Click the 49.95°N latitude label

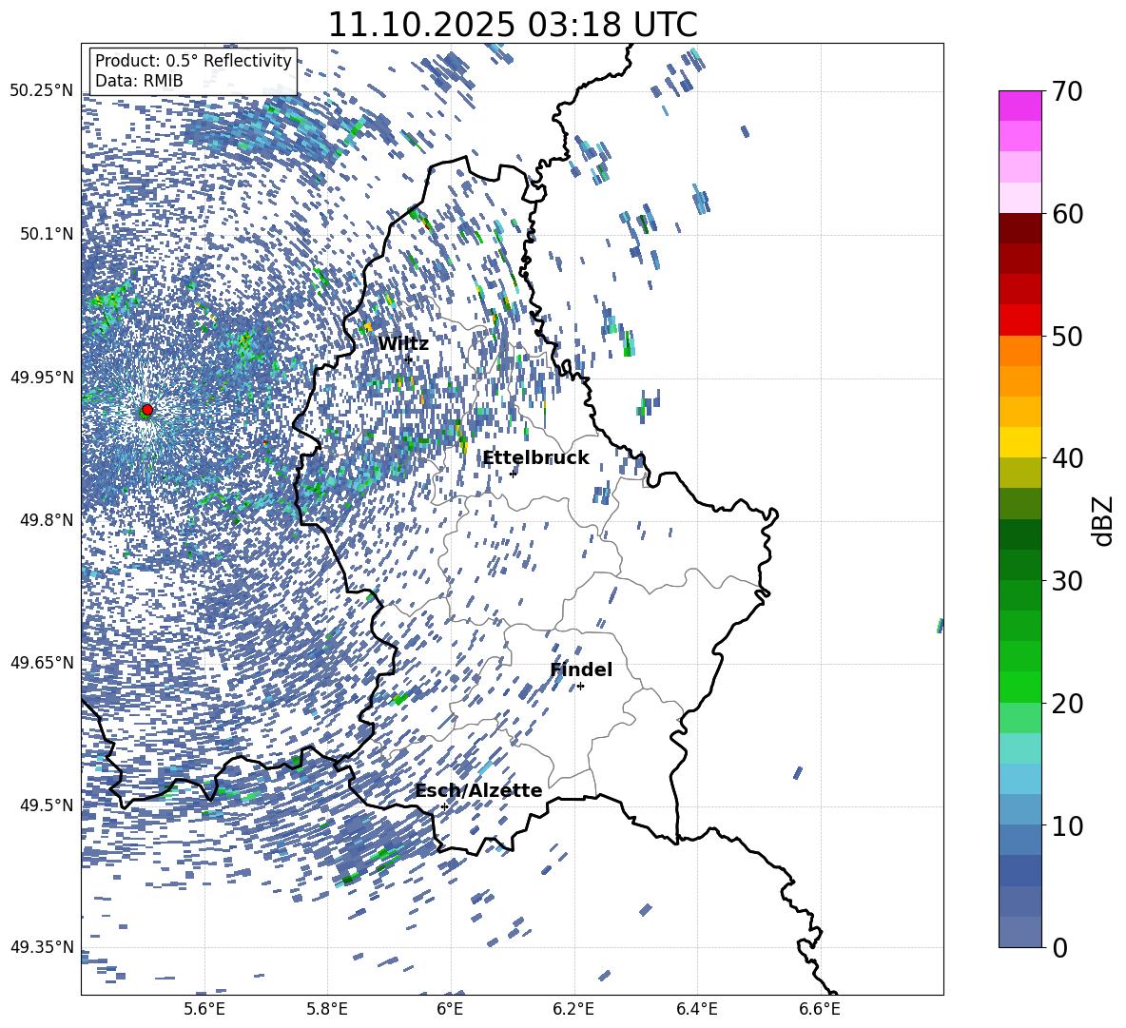point(42,377)
